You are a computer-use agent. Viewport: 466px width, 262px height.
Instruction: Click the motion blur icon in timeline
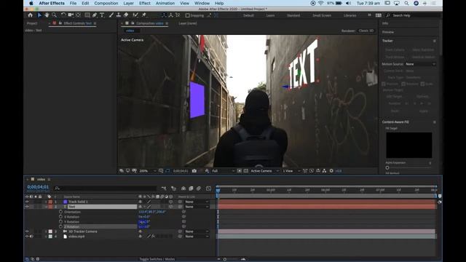pyautogui.click(x=199, y=188)
